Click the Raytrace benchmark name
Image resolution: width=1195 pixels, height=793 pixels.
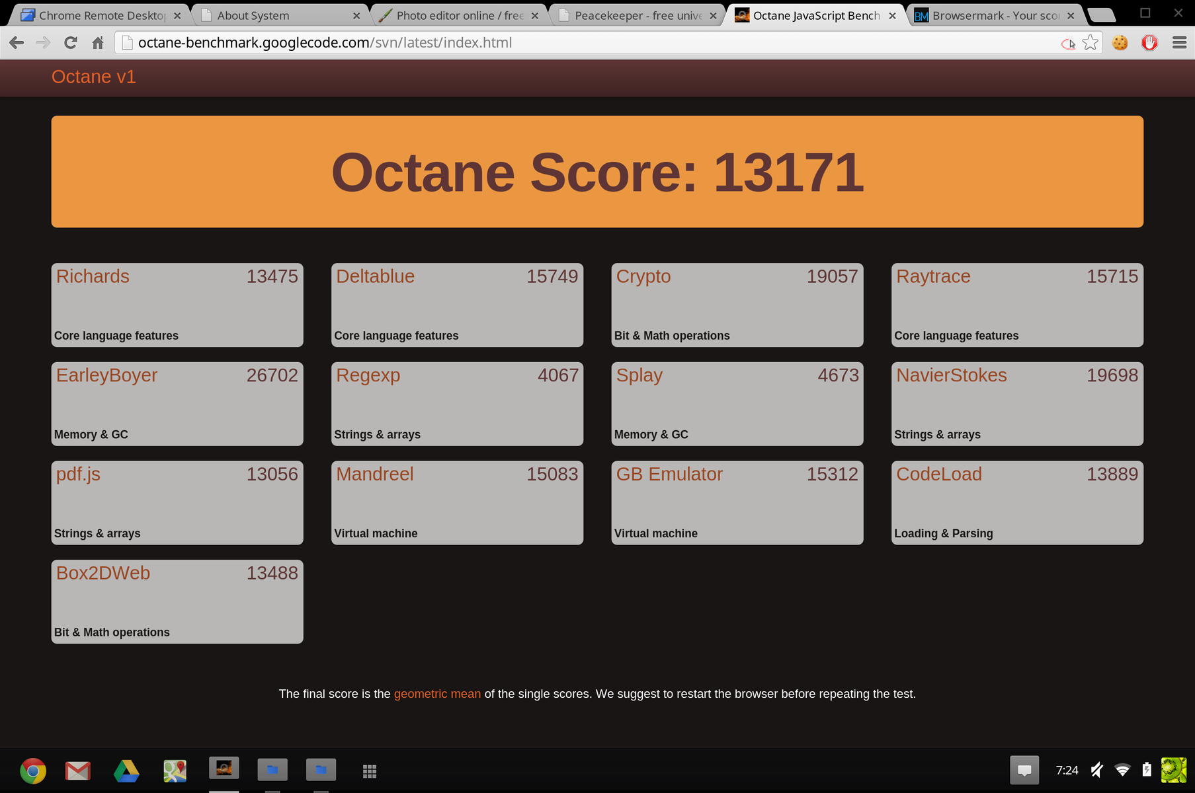[933, 277]
